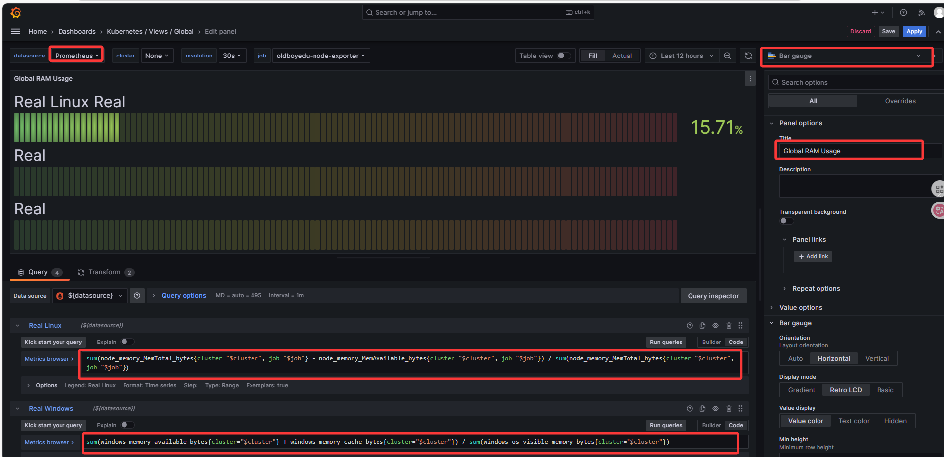Toggle Transparent background switch

click(x=786, y=221)
